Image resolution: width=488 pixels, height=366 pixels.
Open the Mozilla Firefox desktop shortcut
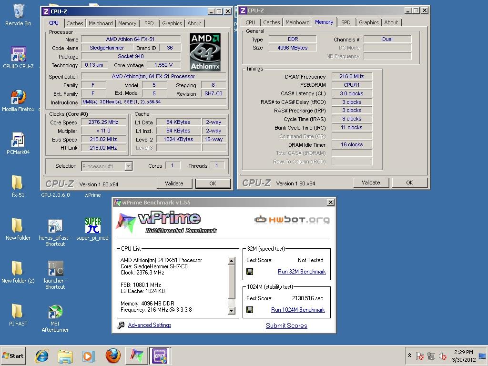coord(19,101)
